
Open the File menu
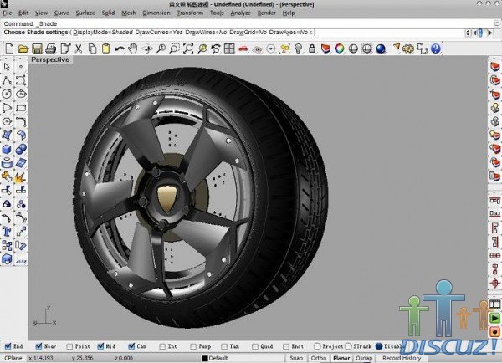click(7, 13)
